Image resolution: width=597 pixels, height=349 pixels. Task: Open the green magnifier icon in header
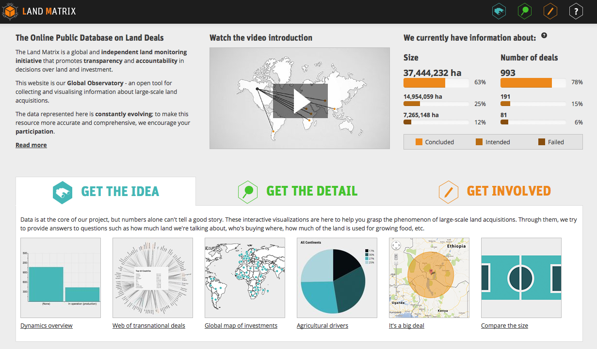point(525,12)
